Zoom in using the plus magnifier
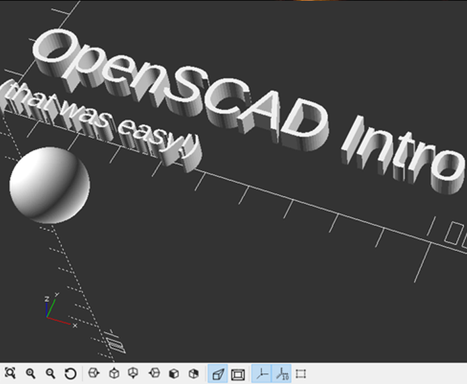 [x=30, y=373]
